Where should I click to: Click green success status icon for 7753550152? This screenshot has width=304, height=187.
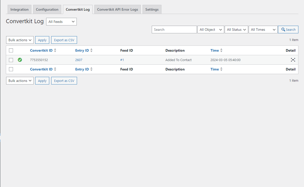20,60
